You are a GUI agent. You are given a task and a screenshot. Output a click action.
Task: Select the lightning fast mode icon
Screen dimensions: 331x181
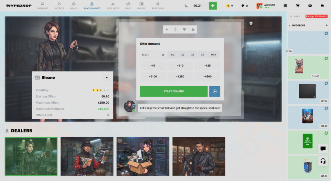pyautogui.click(x=167, y=29)
